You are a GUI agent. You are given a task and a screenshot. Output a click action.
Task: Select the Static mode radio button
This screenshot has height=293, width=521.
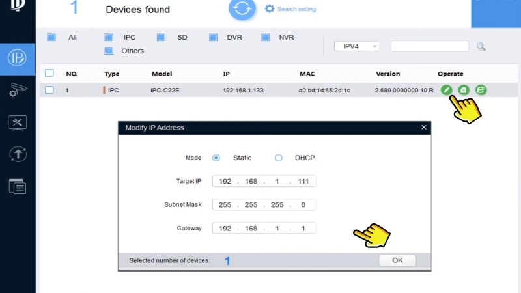click(x=216, y=158)
